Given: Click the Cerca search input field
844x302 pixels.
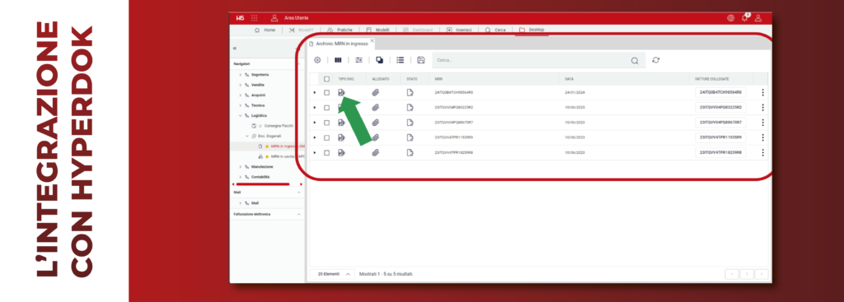Looking at the screenshot, I should tap(538, 60).
